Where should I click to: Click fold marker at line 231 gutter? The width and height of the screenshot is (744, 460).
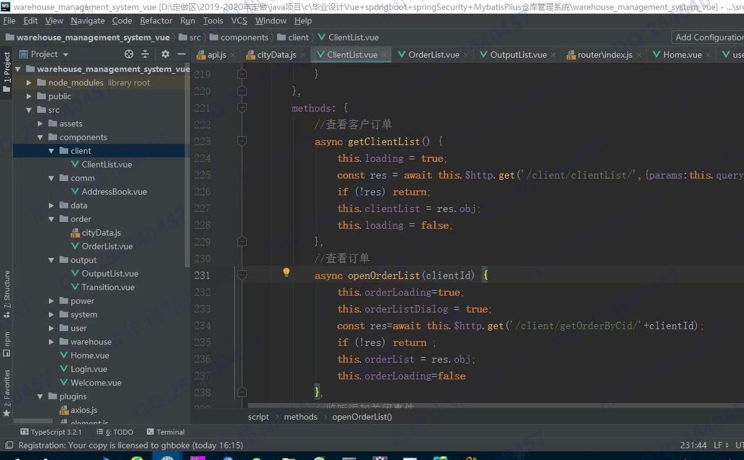[x=242, y=275]
